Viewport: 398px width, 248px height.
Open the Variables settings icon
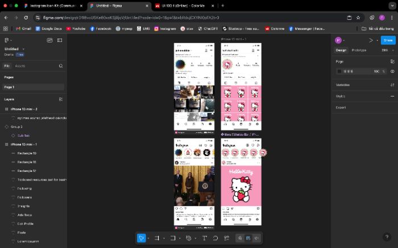coord(392,85)
